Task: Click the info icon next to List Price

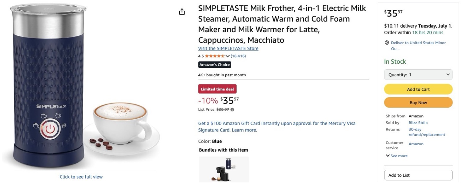Action: [x=232, y=110]
